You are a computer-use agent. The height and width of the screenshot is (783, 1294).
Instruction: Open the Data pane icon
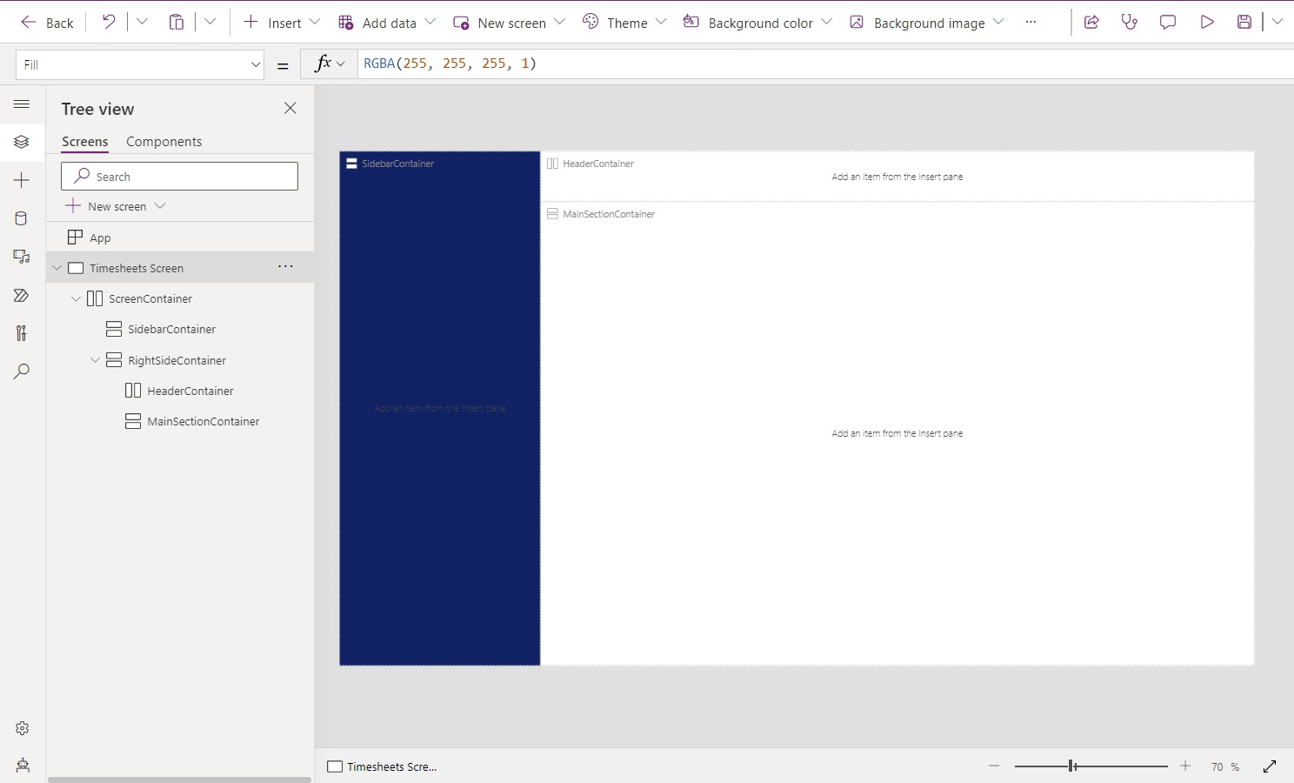click(22, 218)
